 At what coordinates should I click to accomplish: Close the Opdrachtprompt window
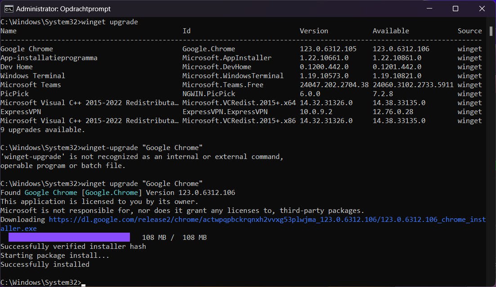pos(482,9)
